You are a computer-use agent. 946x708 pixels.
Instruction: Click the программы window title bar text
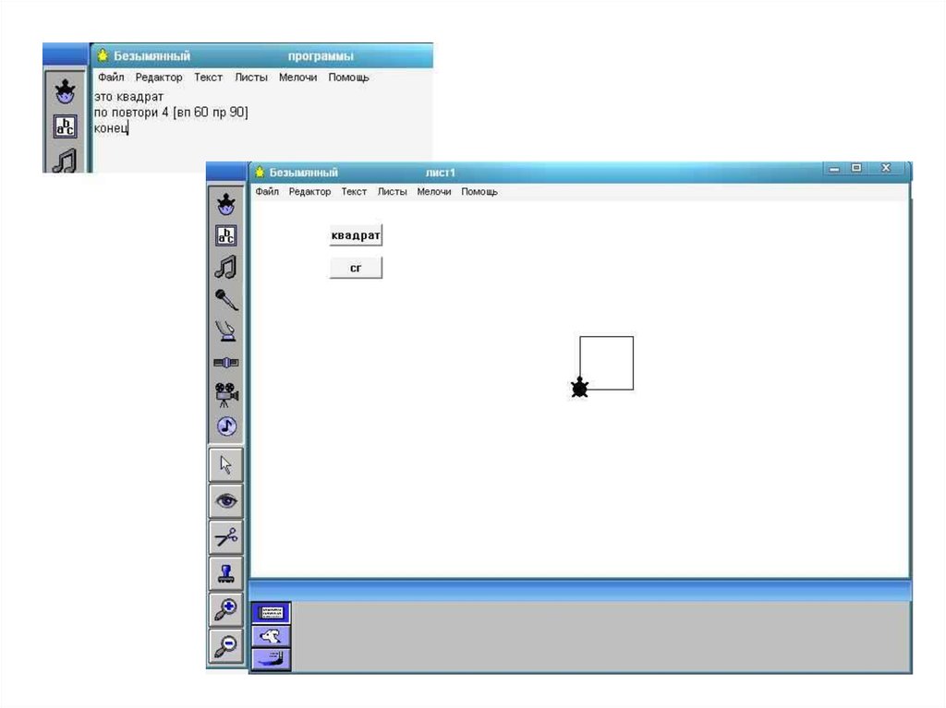point(321,56)
